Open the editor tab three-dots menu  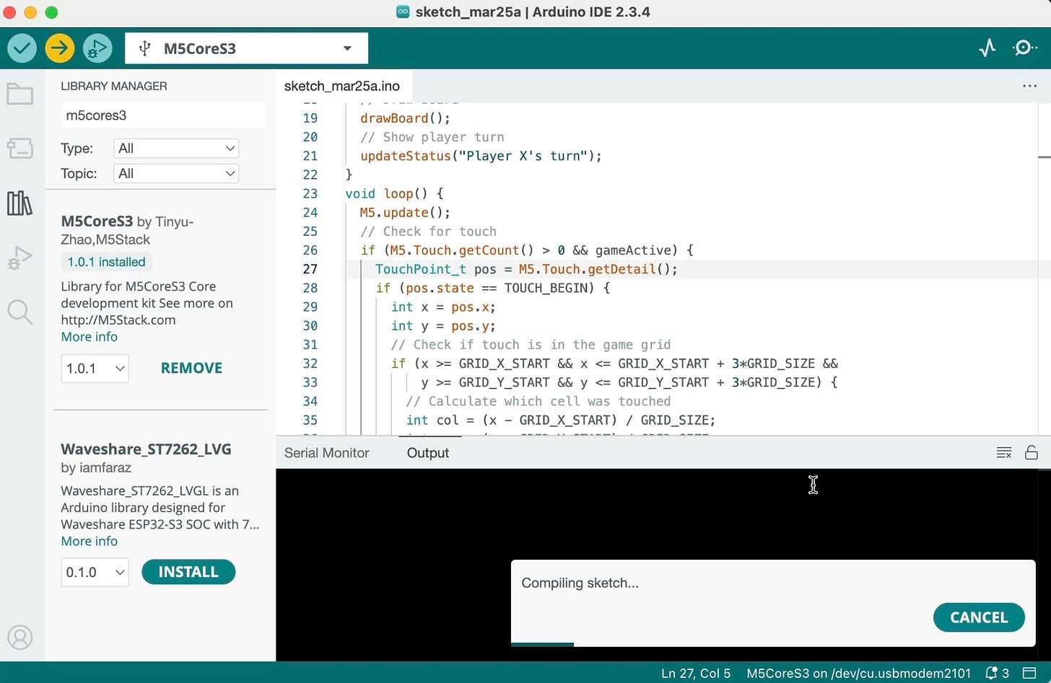point(1030,86)
